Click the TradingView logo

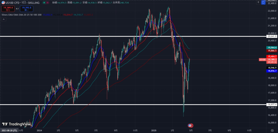pyautogui.click(x=17, y=124)
